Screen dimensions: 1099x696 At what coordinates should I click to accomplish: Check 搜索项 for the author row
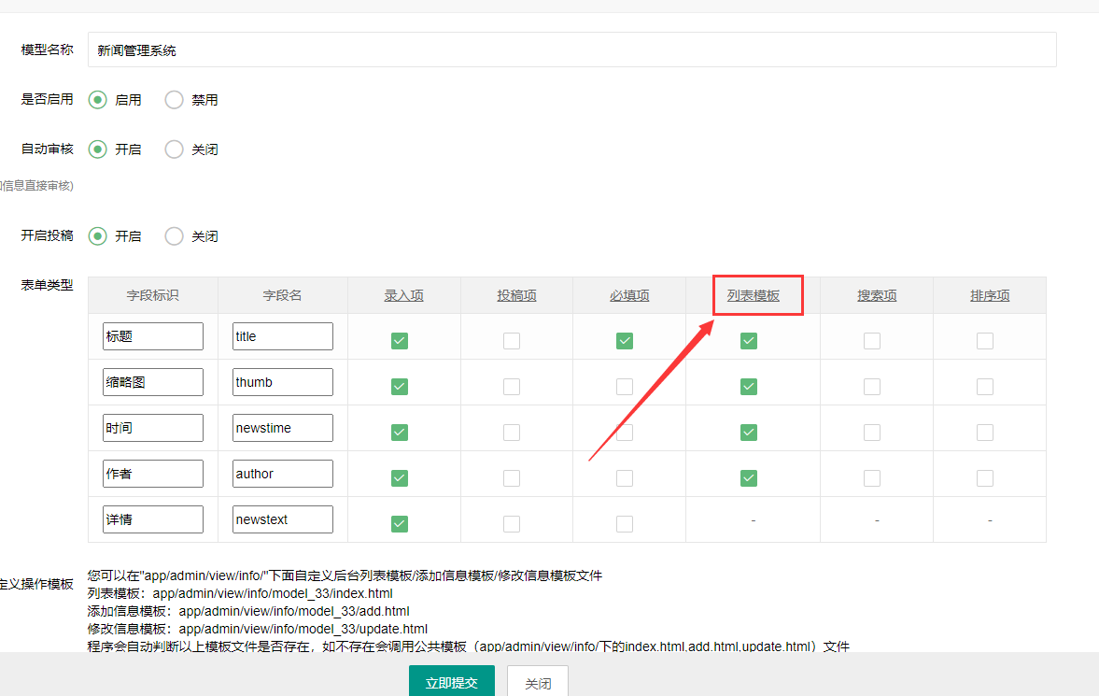tap(872, 478)
